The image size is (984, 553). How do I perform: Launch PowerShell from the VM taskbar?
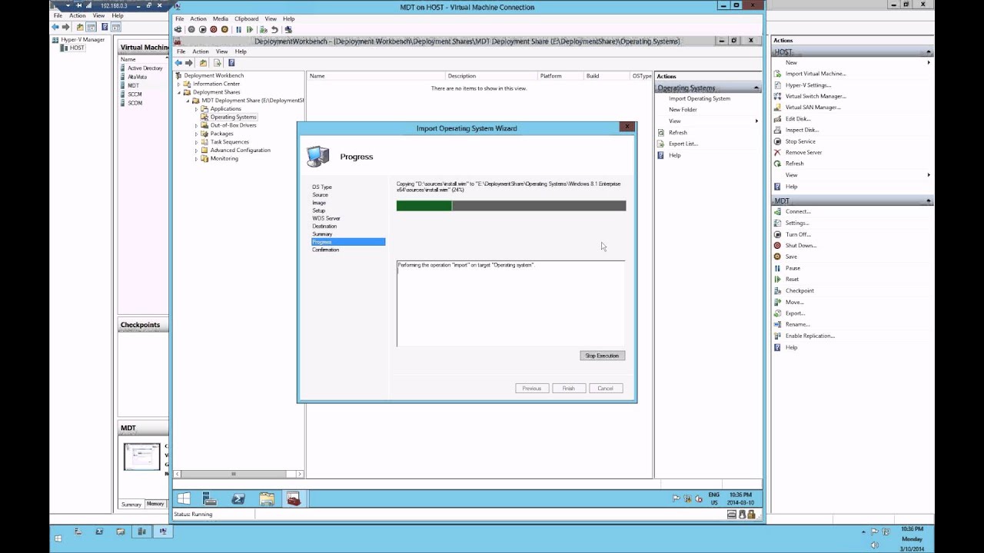click(238, 499)
